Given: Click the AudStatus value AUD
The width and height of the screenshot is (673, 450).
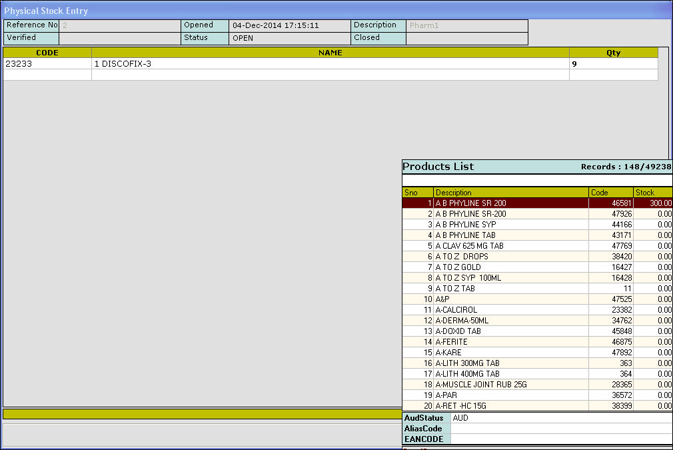Looking at the screenshot, I should coord(562,418).
